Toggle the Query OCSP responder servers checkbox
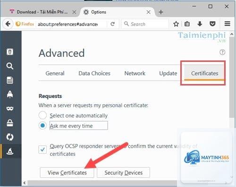Viewport: 236px width, 187px height. (42, 150)
